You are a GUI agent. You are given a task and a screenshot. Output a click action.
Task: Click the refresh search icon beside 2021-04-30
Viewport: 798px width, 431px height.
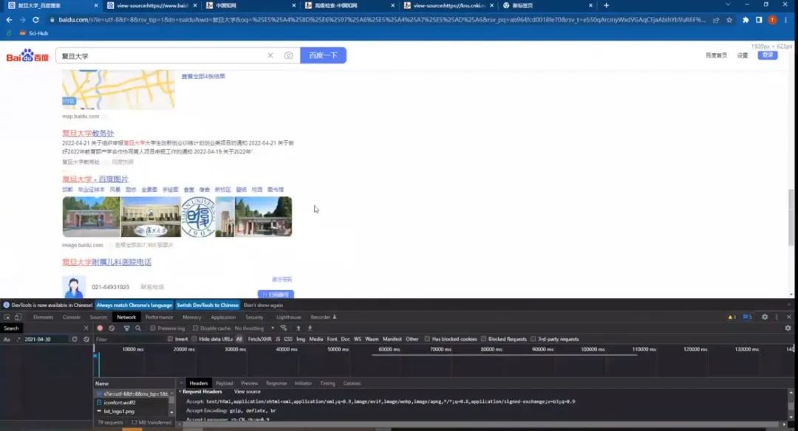click(75, 339)
